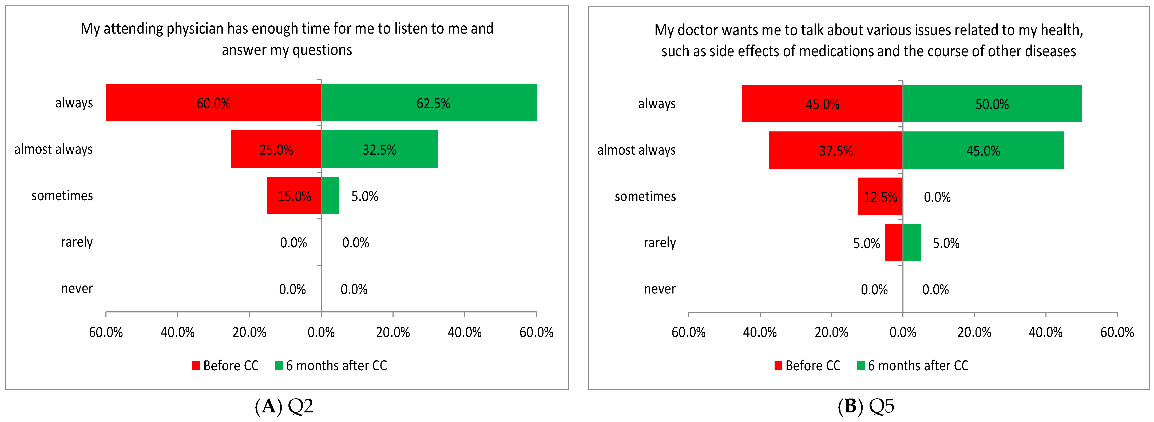Select the small green rarely bar in Q5 chart
Image resolution: width=1154 pixels, height=422 pixels.
point(912,243)
